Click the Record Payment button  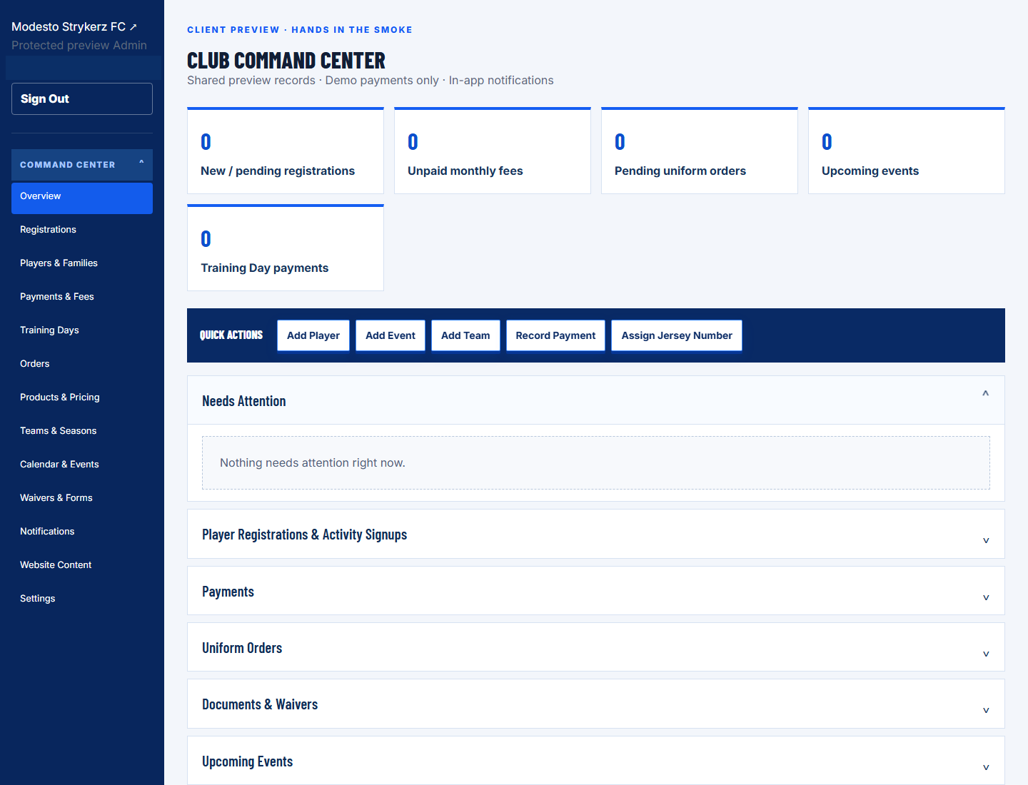[555, 335]
